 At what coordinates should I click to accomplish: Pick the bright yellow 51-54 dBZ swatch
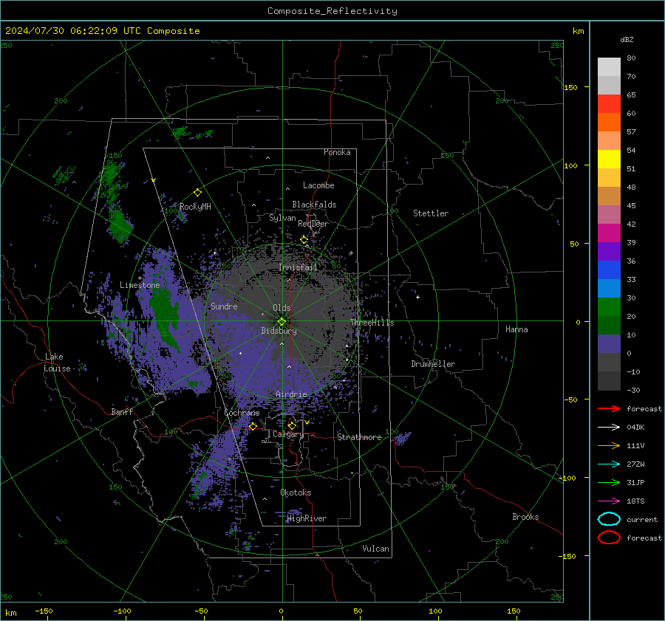609,159
